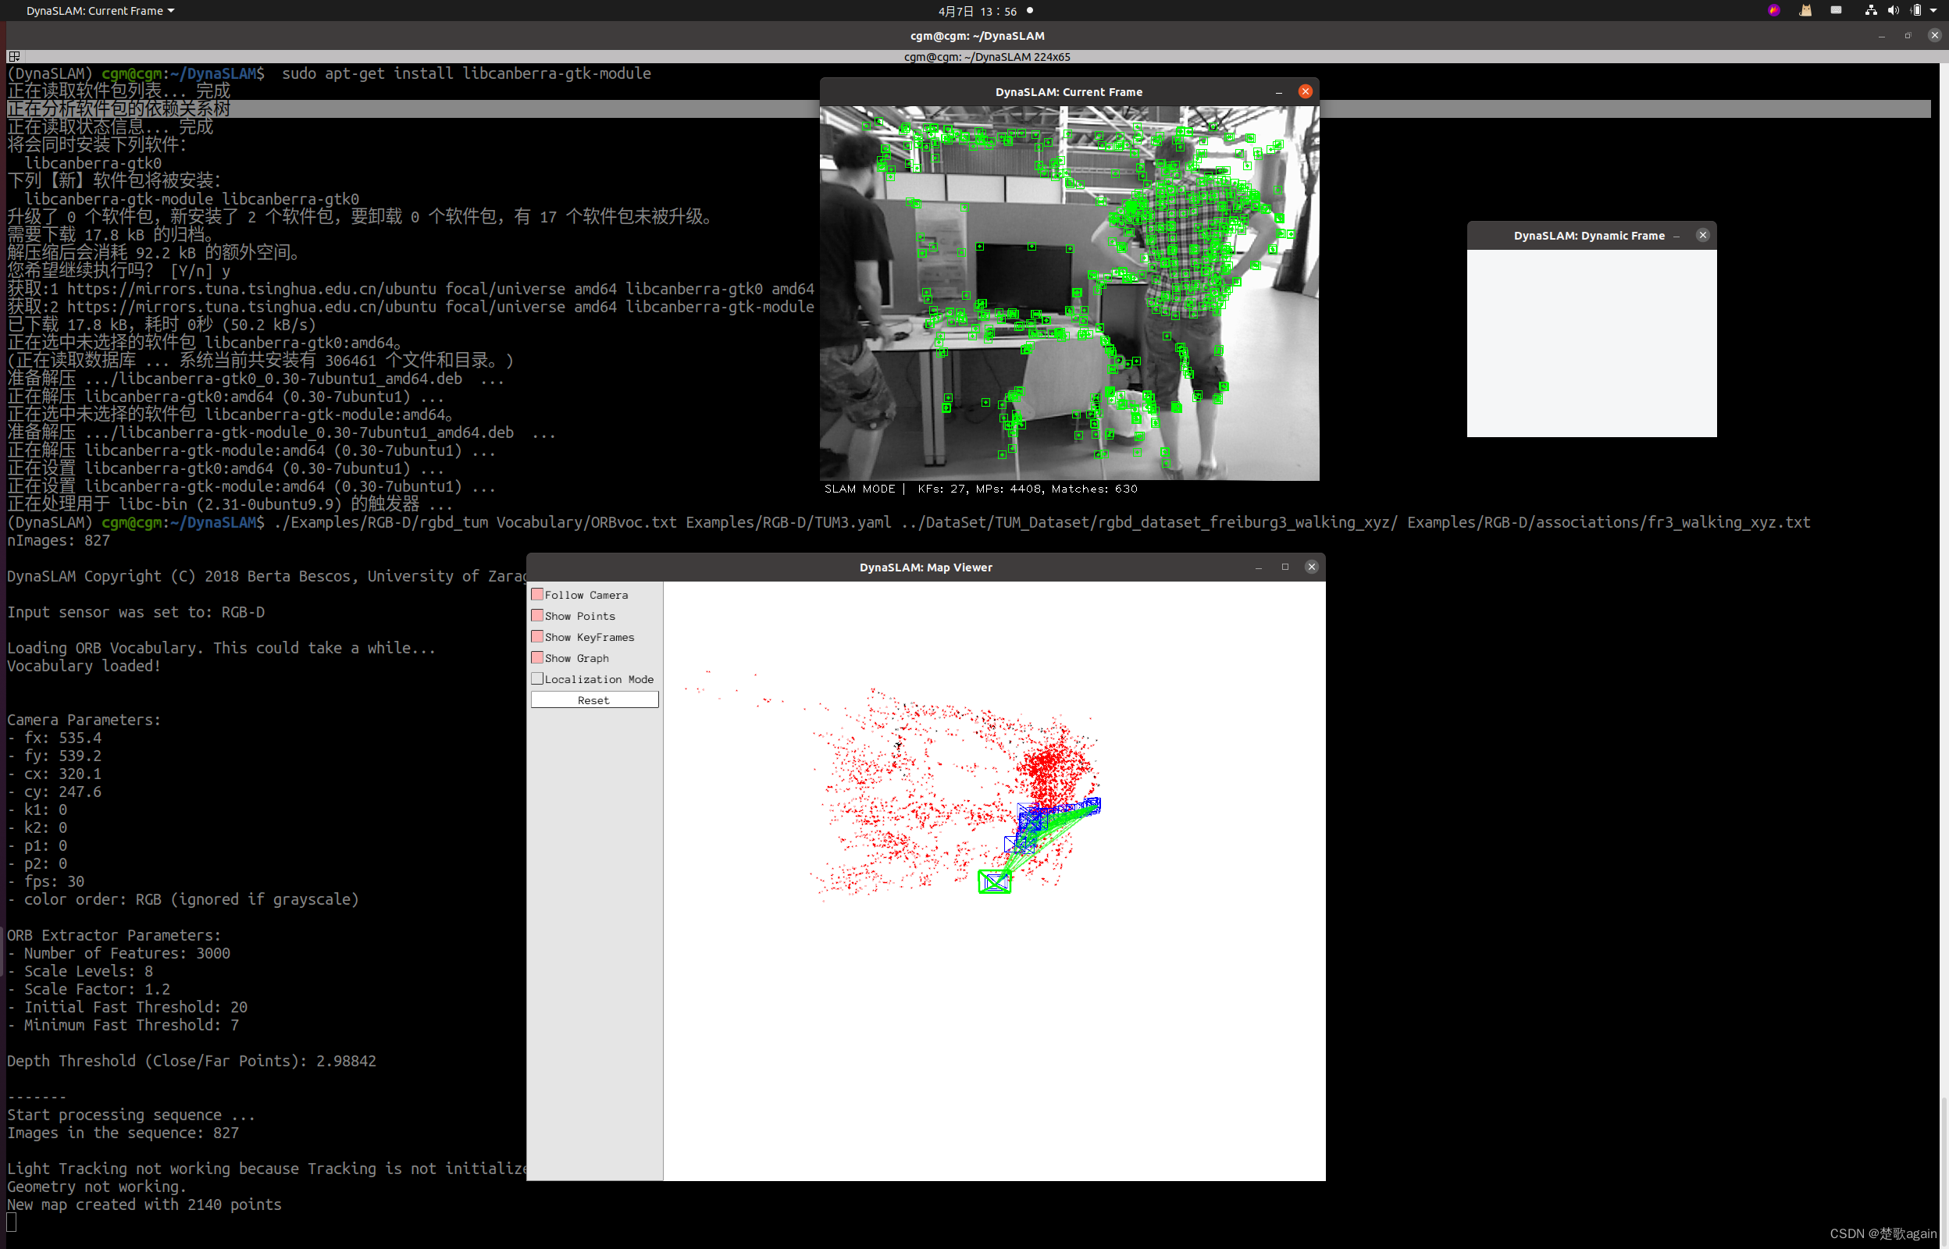
Task: Close the cgm@cgm terminal window
Action: pyautogui.click(x=1934, y=36)
